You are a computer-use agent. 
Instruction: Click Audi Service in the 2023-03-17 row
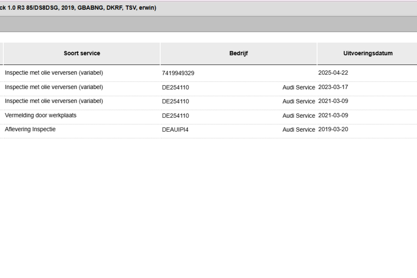pos(299,87)
